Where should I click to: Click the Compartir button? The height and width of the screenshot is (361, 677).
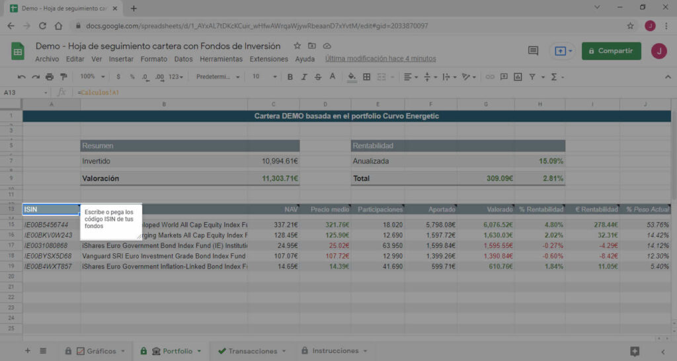611,51
